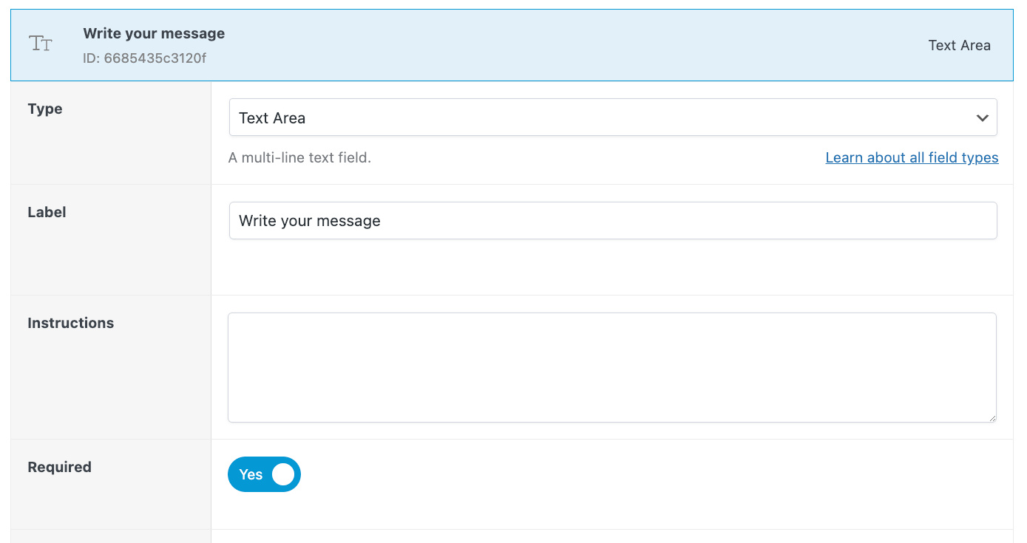
Task: Click the Required setting label
Action: click(60, 467)
